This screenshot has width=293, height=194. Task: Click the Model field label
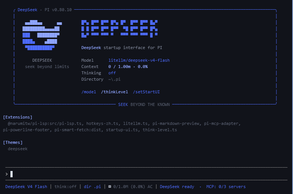pyautogui.click(x=87, y=60)
